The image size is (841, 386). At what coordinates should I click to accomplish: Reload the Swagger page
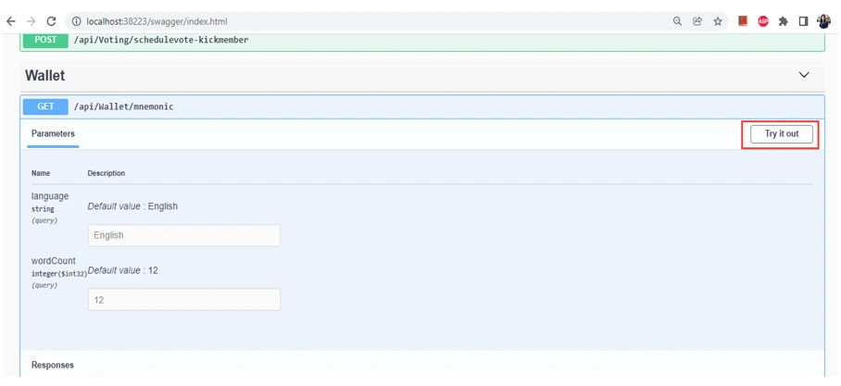[x=52, y=21]
